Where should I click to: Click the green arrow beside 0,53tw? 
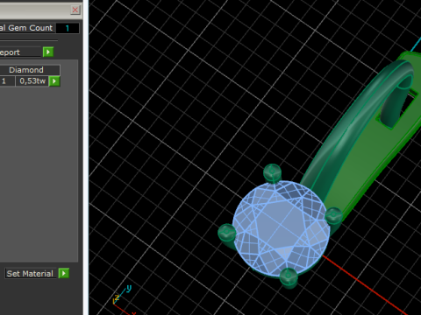(54, 81)
